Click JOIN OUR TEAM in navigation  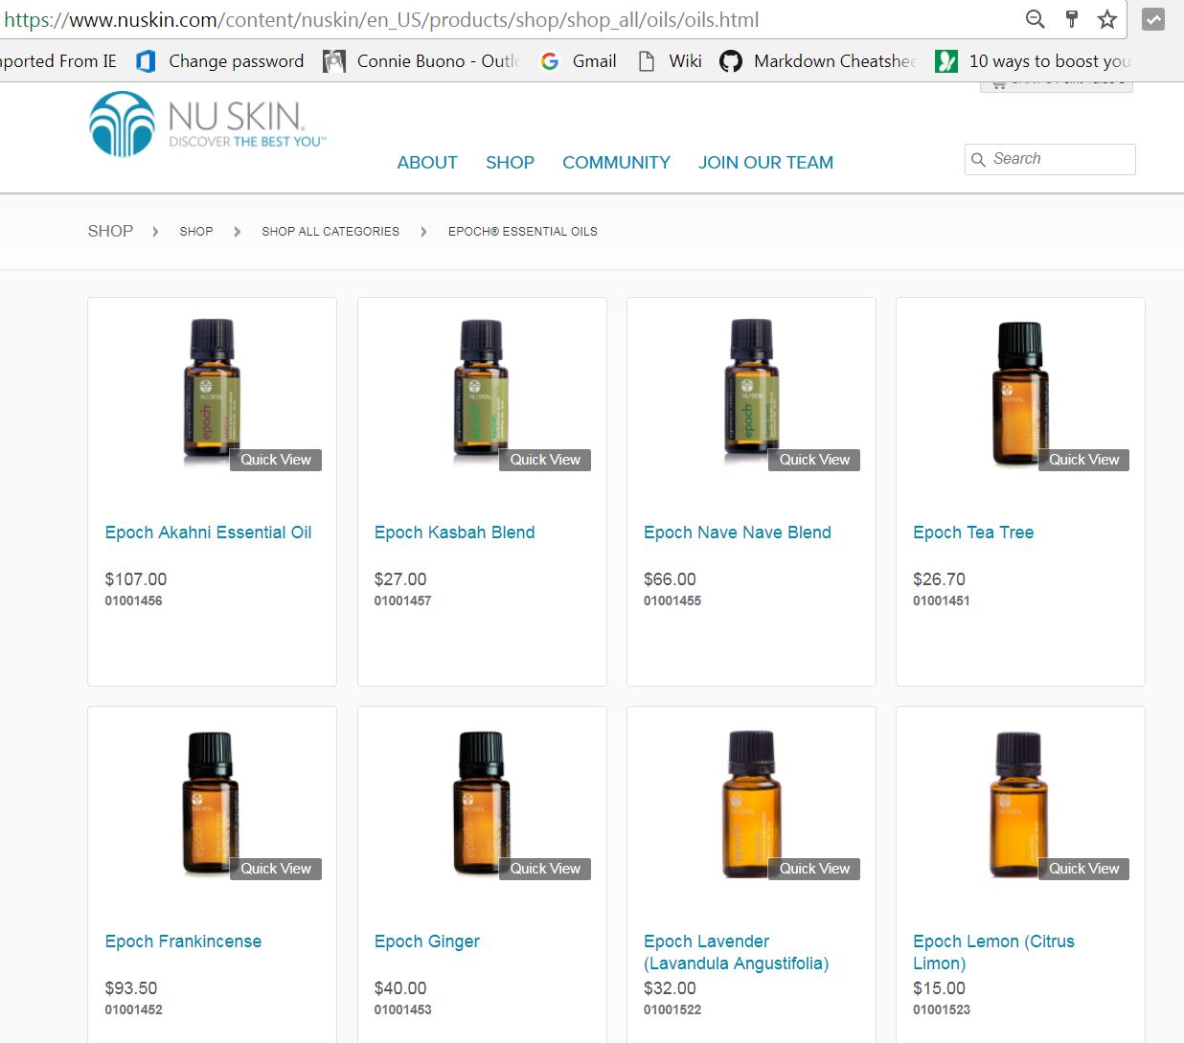(765, 163)
